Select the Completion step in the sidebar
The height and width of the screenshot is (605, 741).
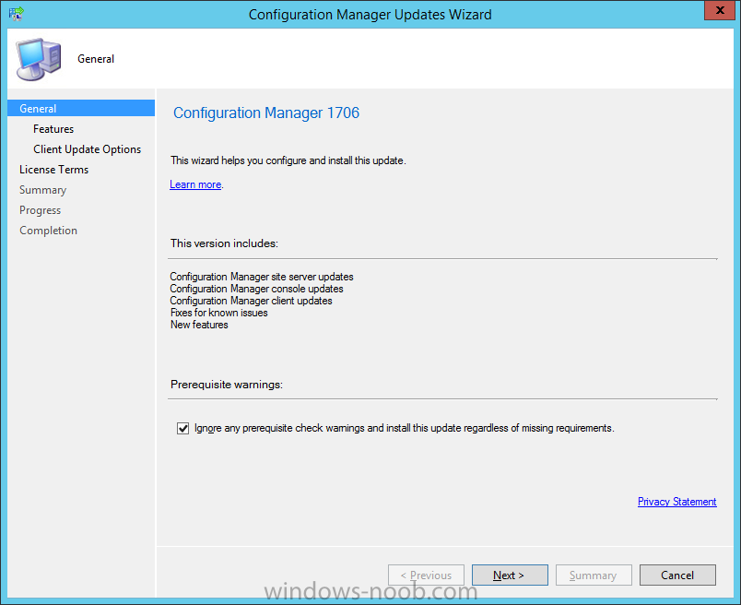48,231
